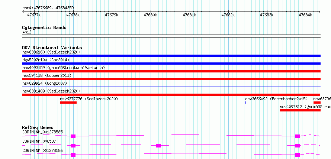Screen dimensions: 331x159
Task: Select the blue dgv5202n100 variant bar
Action: click(x=171, y=64)
